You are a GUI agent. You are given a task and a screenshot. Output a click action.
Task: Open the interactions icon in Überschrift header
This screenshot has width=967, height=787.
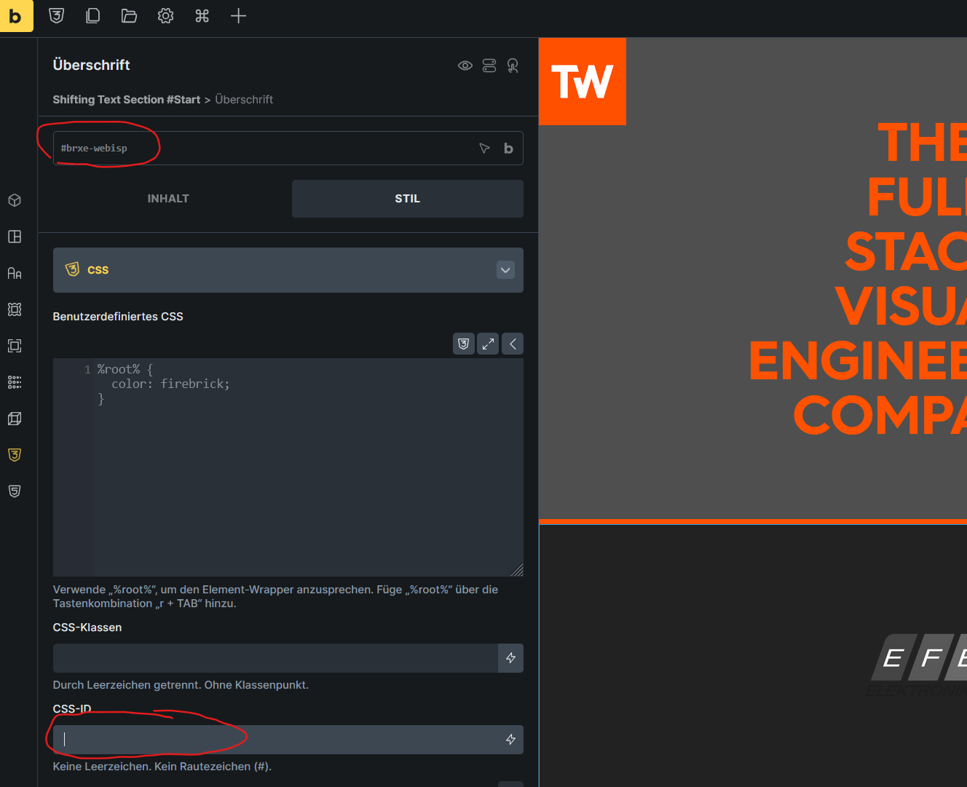[x=513, y=66]
